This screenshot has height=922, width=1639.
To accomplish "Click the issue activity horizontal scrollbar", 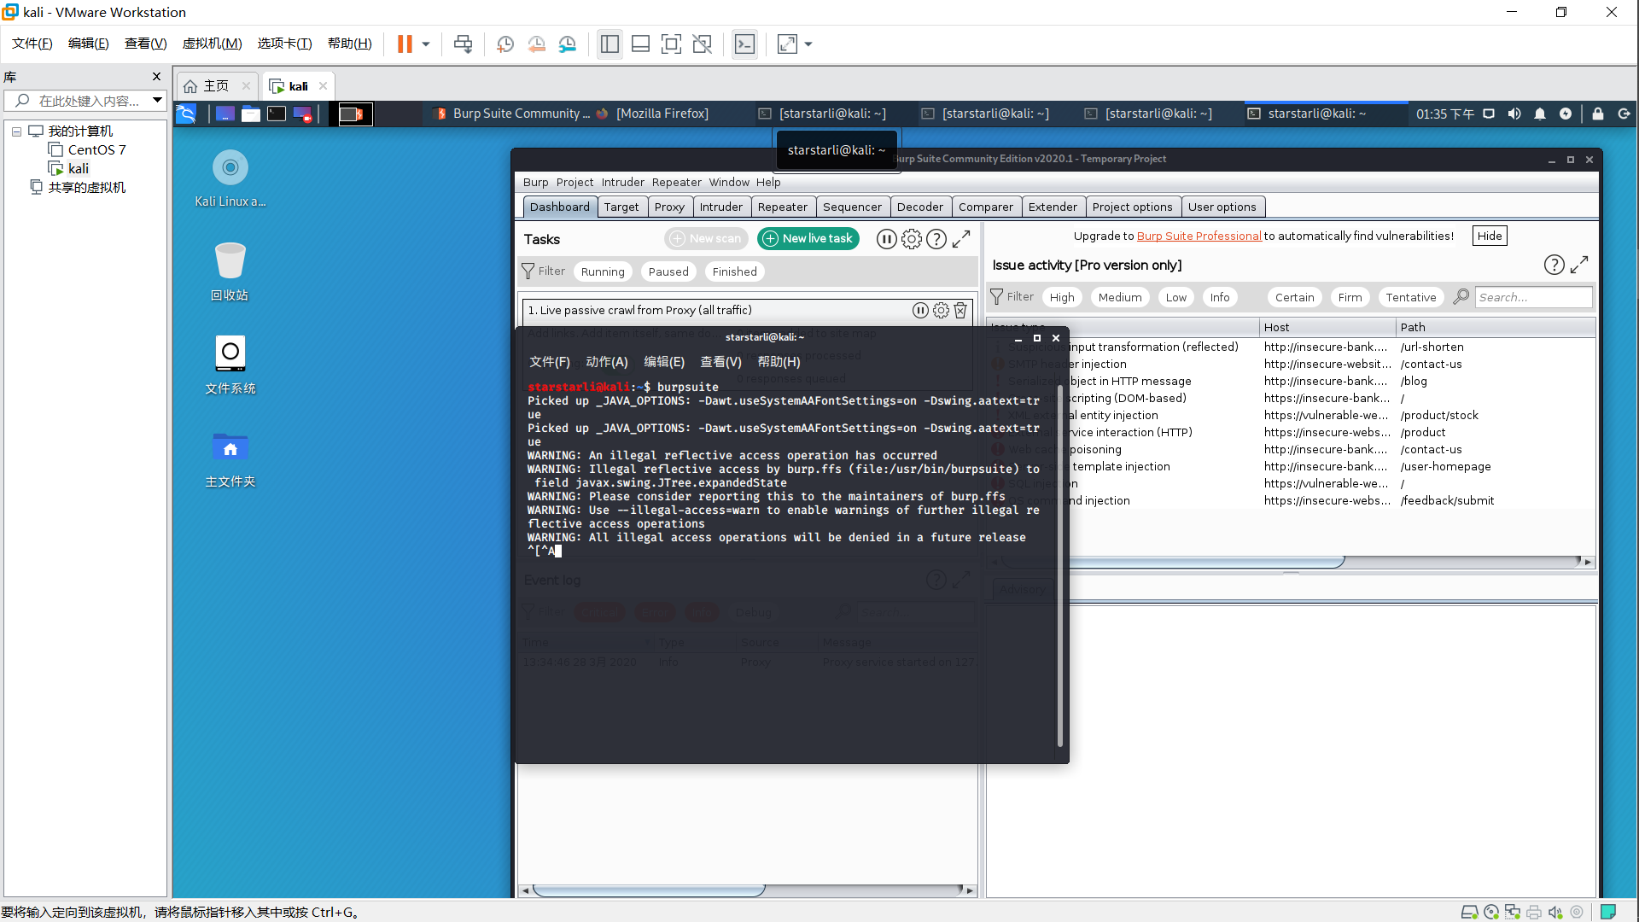I will tap(1291, 562).
